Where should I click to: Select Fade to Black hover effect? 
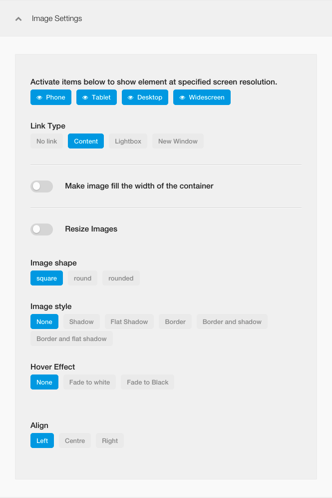[x=147, y=382]
